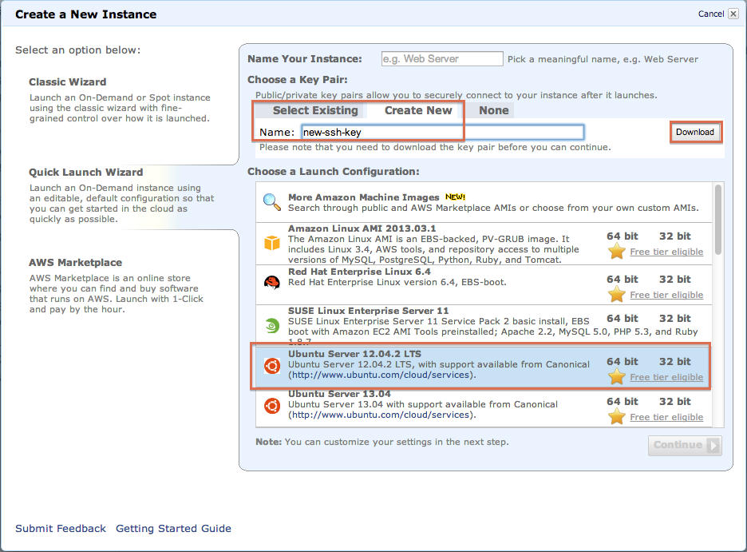Select the SUSE Linux Enterprise Server 11 title
The height and width of the screenshot is (552, 747).
coord(368,311)
